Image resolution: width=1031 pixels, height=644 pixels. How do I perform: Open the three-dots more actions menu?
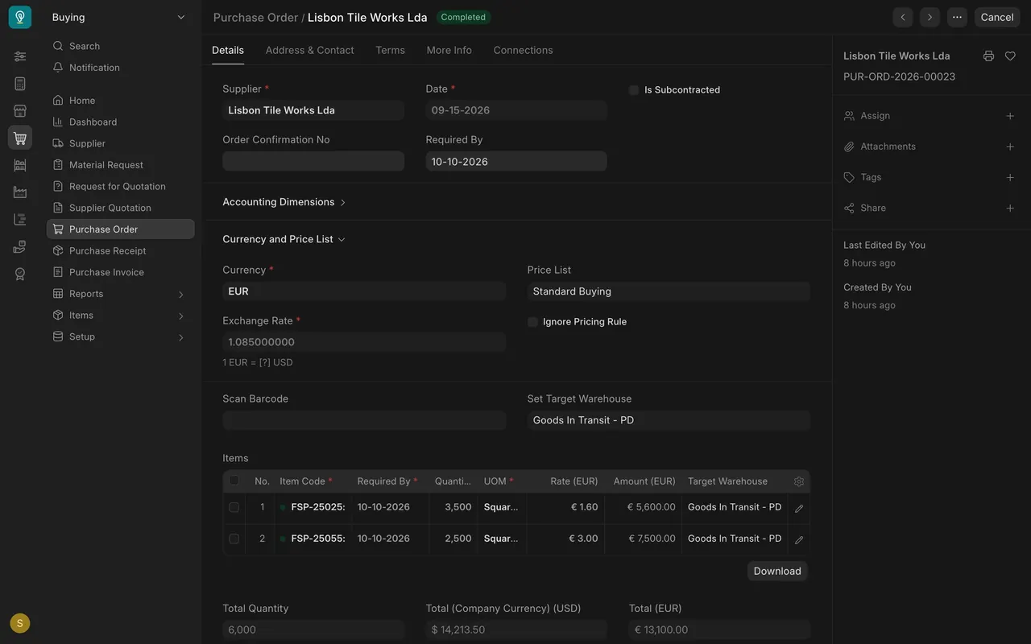tap(957, 17)
